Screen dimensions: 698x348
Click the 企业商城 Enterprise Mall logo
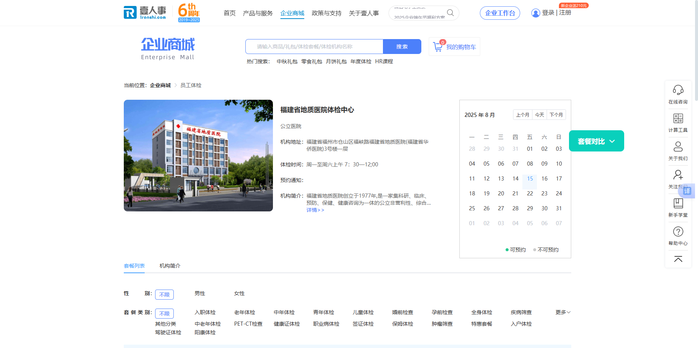[168, 49]
